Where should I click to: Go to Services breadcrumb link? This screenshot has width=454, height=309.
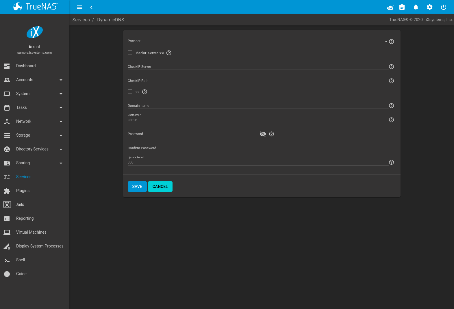pos(81,20)
